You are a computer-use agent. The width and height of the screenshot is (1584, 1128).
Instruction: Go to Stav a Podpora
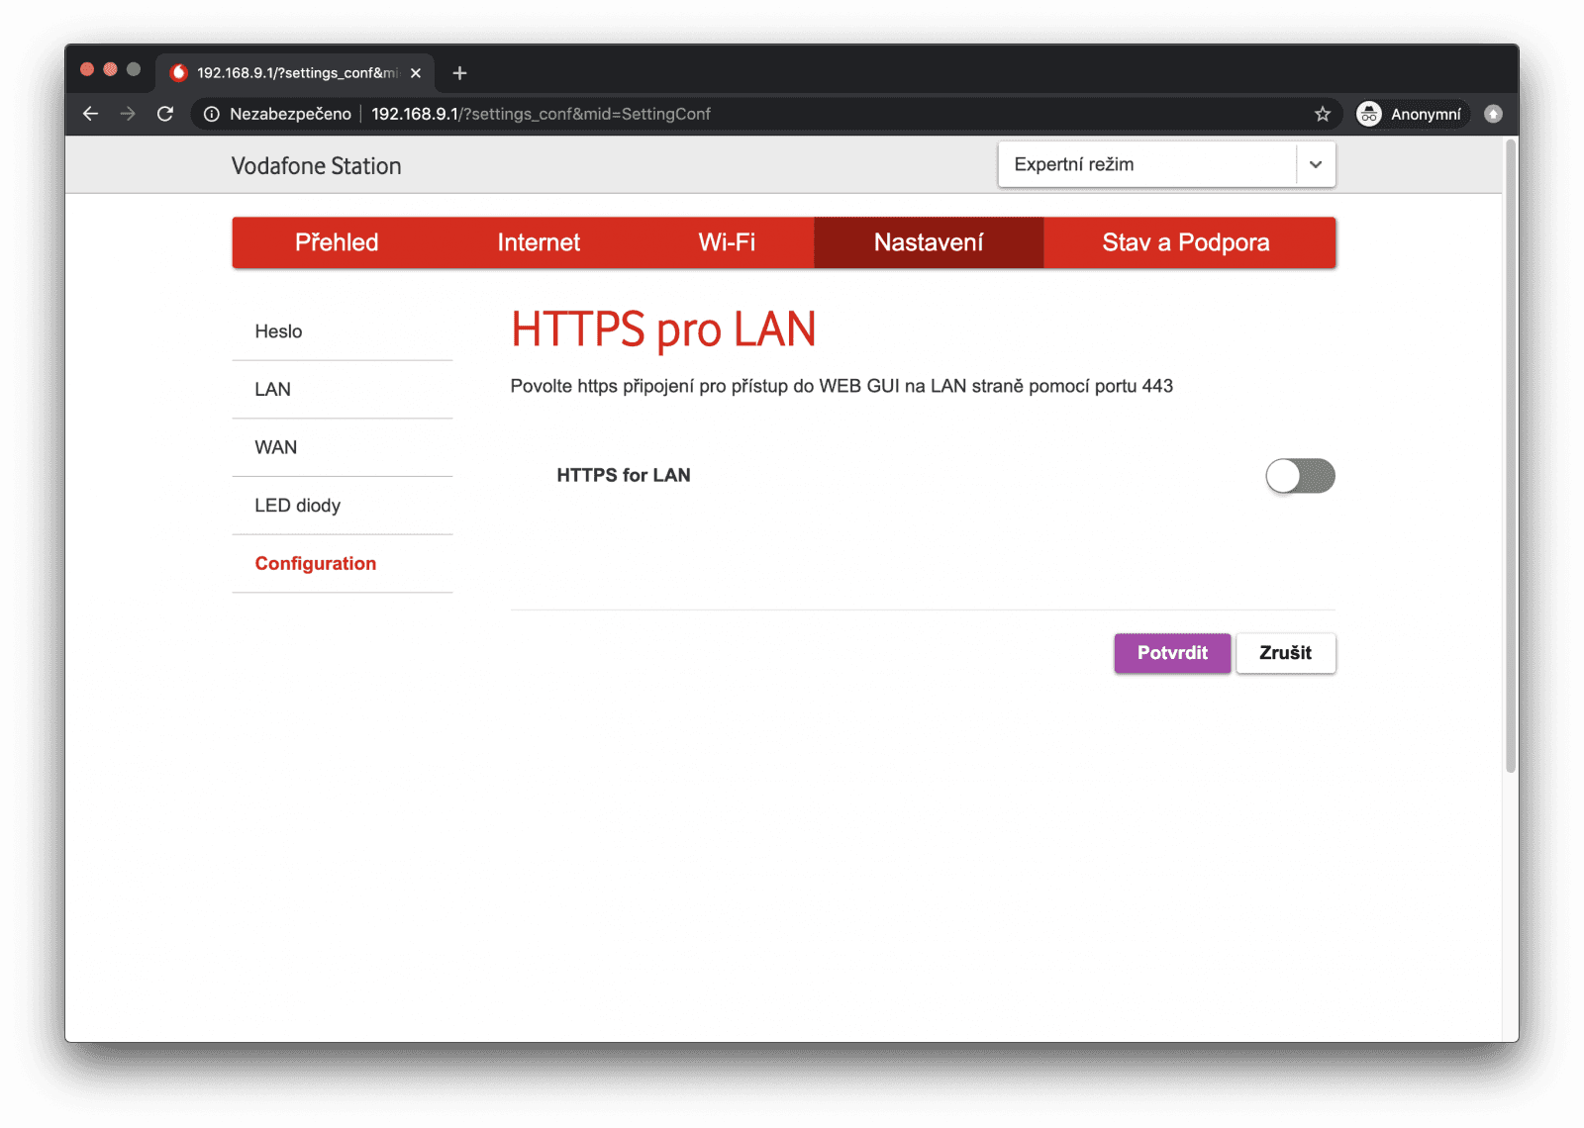tap(1187, 242)
